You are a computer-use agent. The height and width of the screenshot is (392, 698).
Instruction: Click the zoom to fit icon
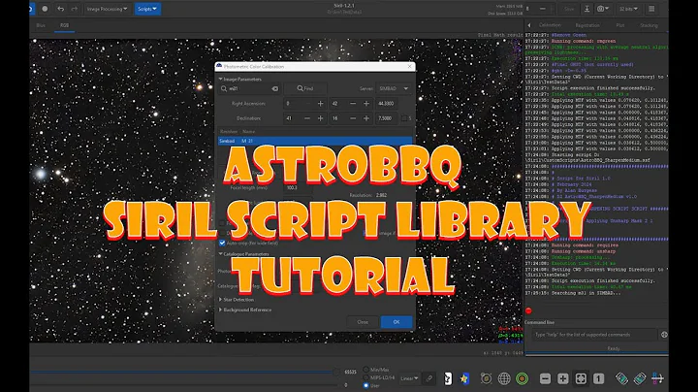click(581, 378)
